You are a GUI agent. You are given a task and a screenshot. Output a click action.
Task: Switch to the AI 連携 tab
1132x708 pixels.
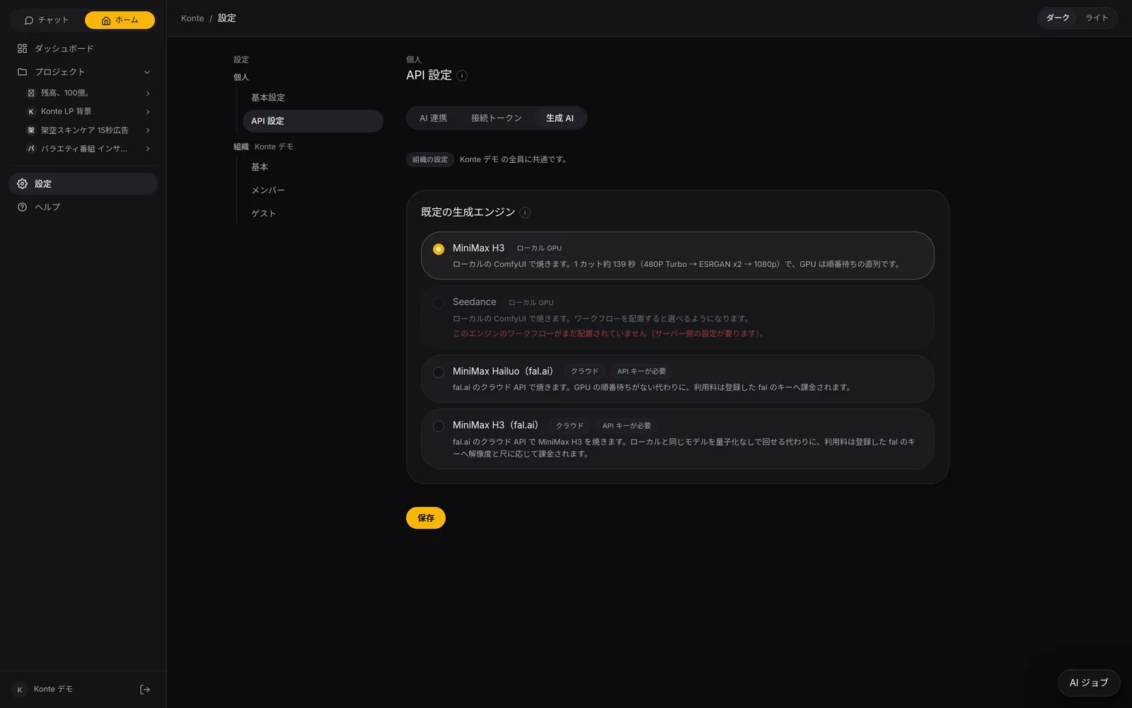[x=433, y=118]
